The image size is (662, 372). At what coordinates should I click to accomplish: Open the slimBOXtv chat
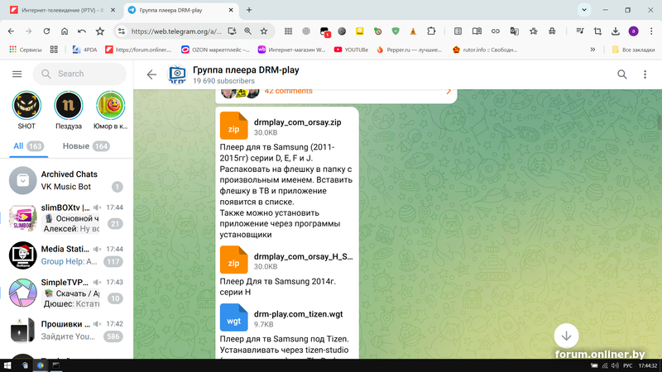point(66,218)
